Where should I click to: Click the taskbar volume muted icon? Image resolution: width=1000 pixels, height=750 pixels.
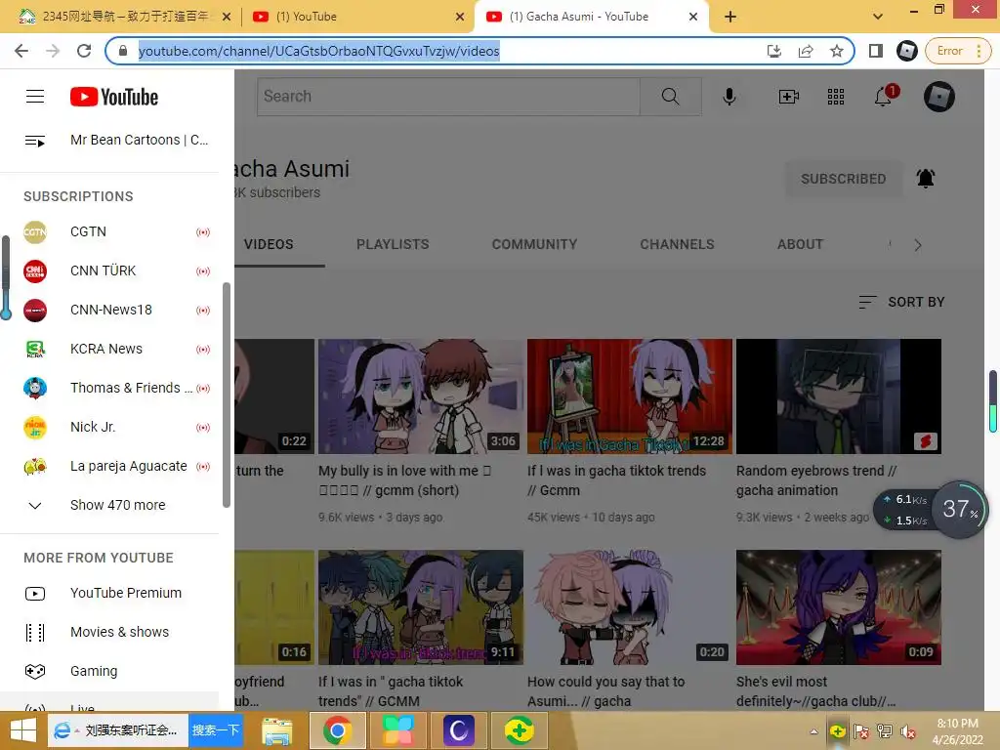pyautogui.click(x=908, y=731)
